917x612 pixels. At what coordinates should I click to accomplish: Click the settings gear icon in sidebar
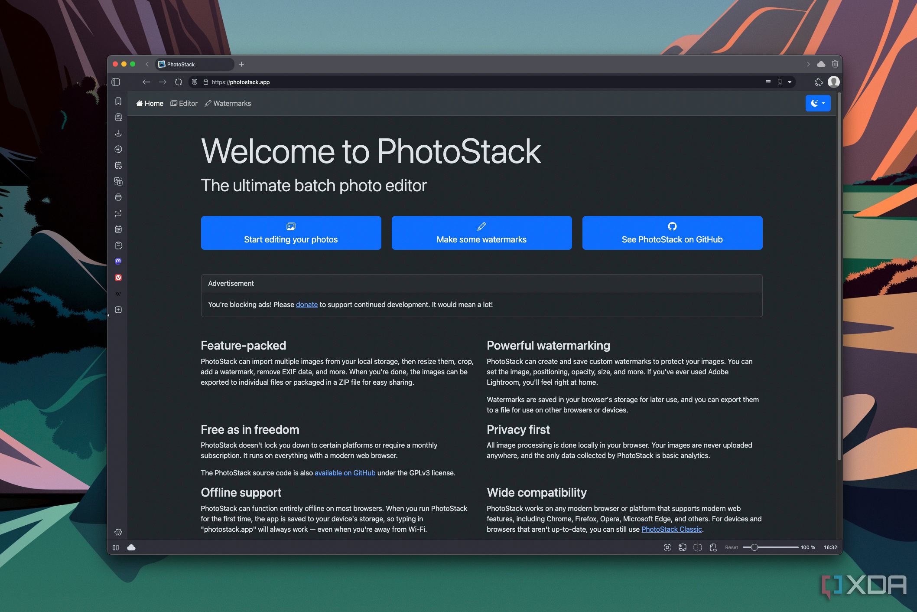click(x=120, y=531)
